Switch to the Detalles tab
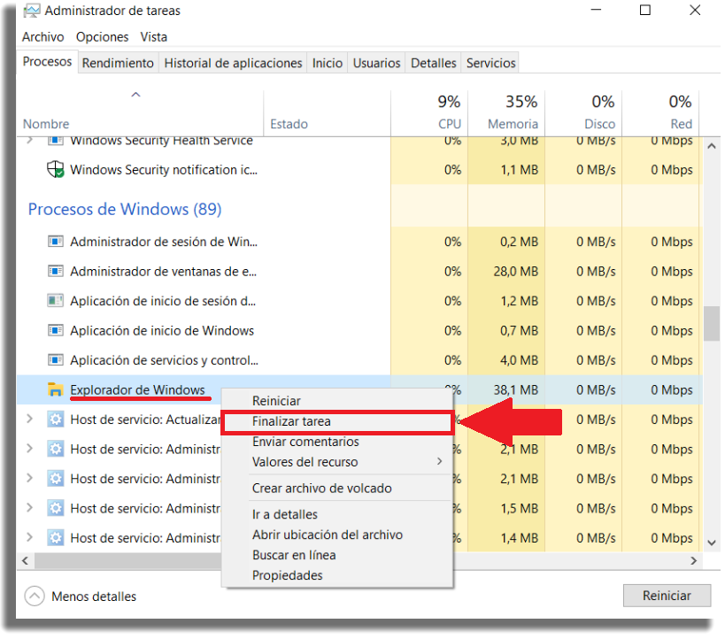 433,63
